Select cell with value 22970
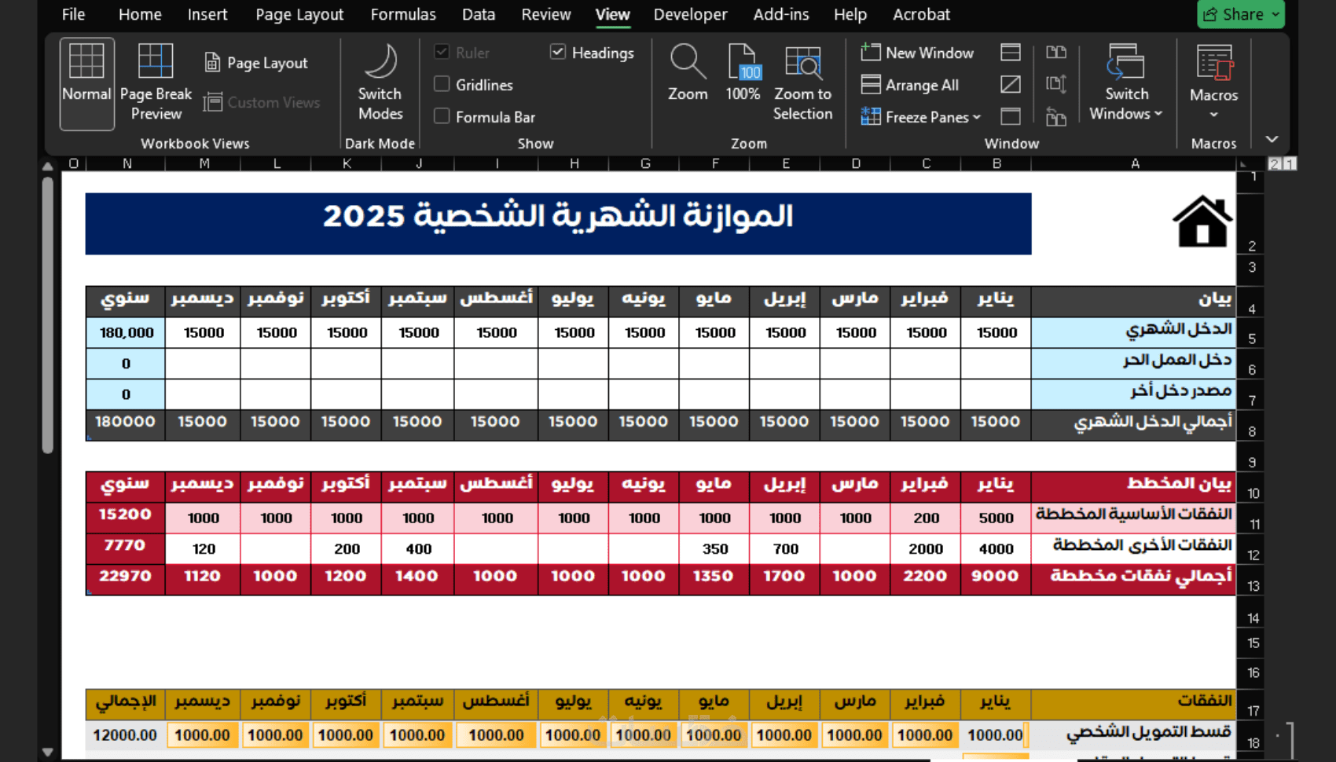This screenshot has width=1336, height=762. 126,579
